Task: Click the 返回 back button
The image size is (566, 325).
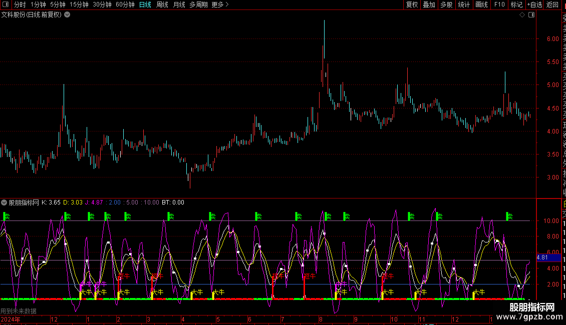Action: pos(552,4)
